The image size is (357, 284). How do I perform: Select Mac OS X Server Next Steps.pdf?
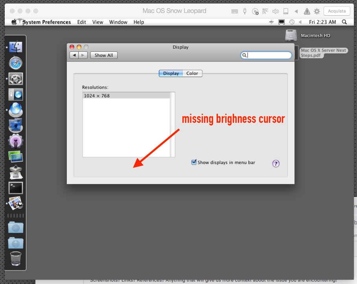pos(323,53)
